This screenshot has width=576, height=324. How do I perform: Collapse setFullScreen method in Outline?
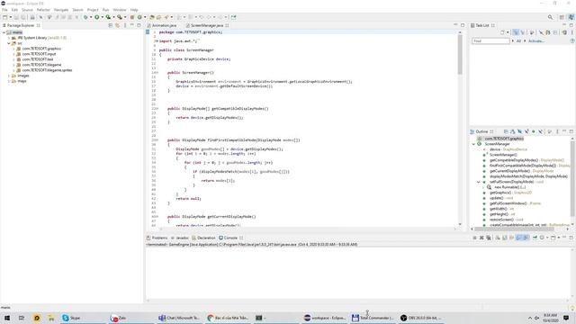click(x=478, y=182)
